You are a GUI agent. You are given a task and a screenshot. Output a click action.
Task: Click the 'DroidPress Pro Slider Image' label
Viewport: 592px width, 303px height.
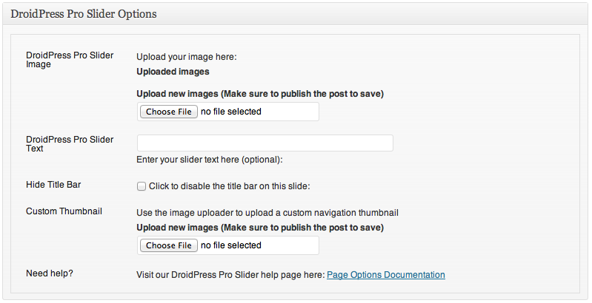tap(70, 59)
